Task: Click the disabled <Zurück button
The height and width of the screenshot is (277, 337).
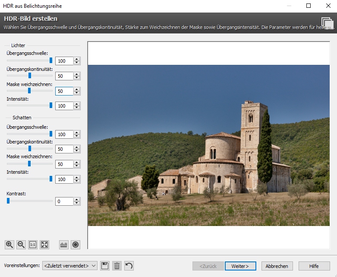Action: coord(208,266)
